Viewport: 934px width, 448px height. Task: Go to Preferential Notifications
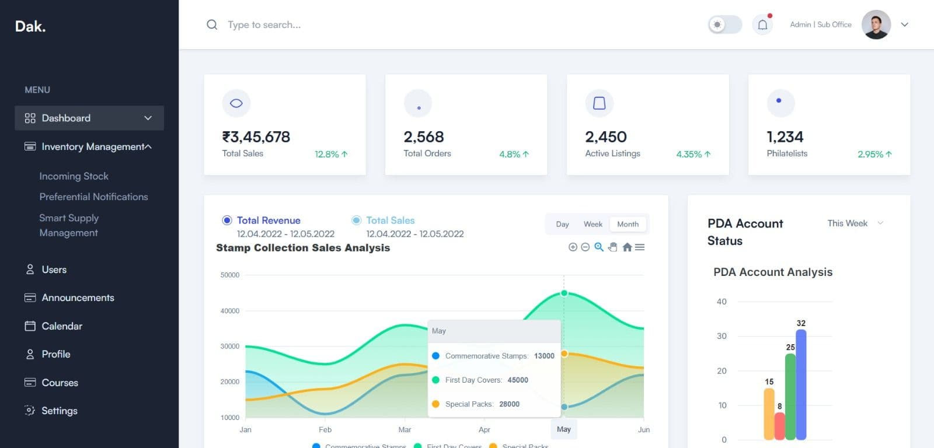click(93, 197)
